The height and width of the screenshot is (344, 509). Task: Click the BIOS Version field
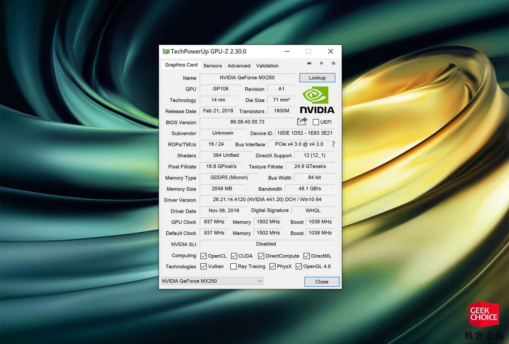point(247,122)
